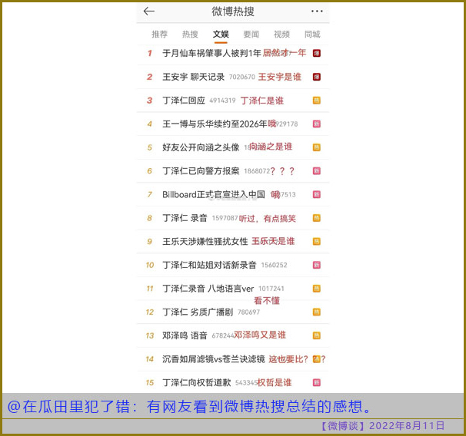Open topic Billboard正式官宣进入中国

tap(214, 194)
